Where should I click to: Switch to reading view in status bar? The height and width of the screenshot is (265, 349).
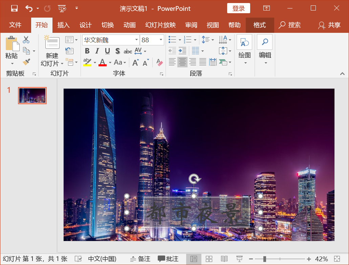(x=224, y=259)
